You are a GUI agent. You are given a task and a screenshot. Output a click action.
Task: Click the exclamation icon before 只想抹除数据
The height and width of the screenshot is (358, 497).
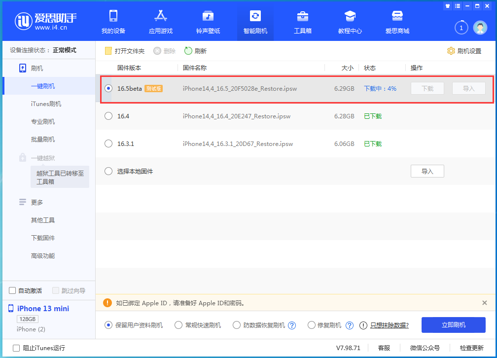click(363, 325)
